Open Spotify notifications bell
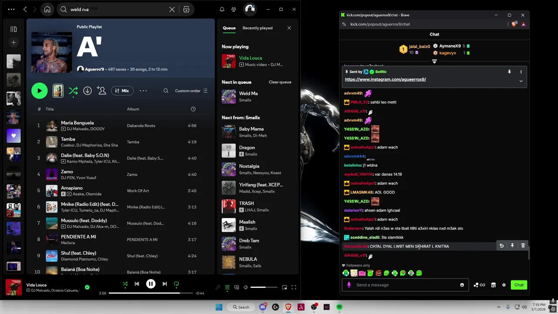 point(222,9)
